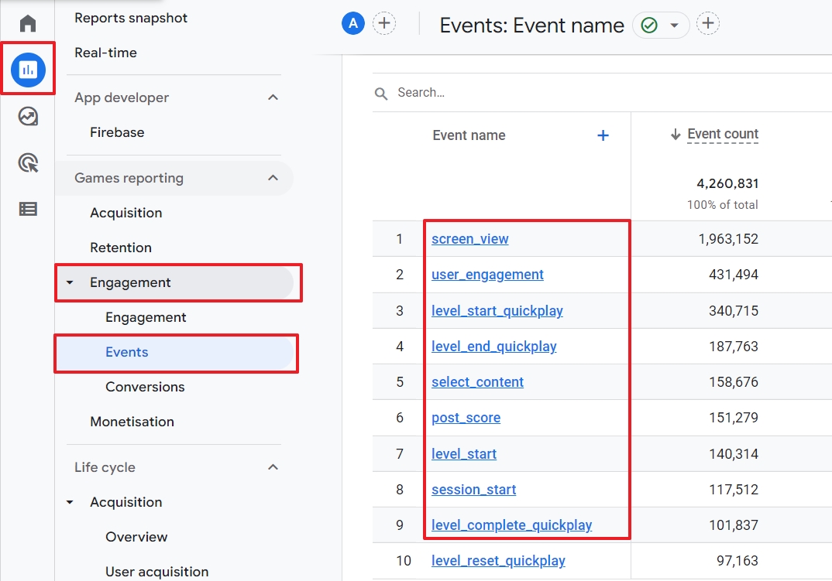The width and height of the screenshot is (832, 581).
Task: Sort by the Event count column header
Action: 722,135
